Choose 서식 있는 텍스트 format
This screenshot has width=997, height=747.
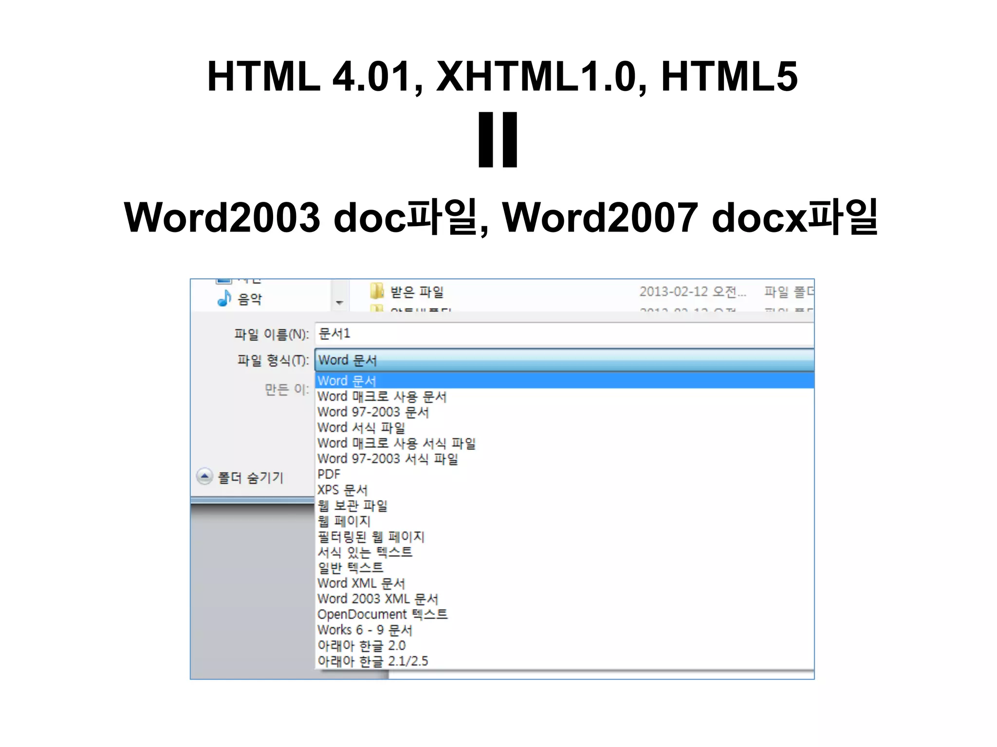coord(565,552)
